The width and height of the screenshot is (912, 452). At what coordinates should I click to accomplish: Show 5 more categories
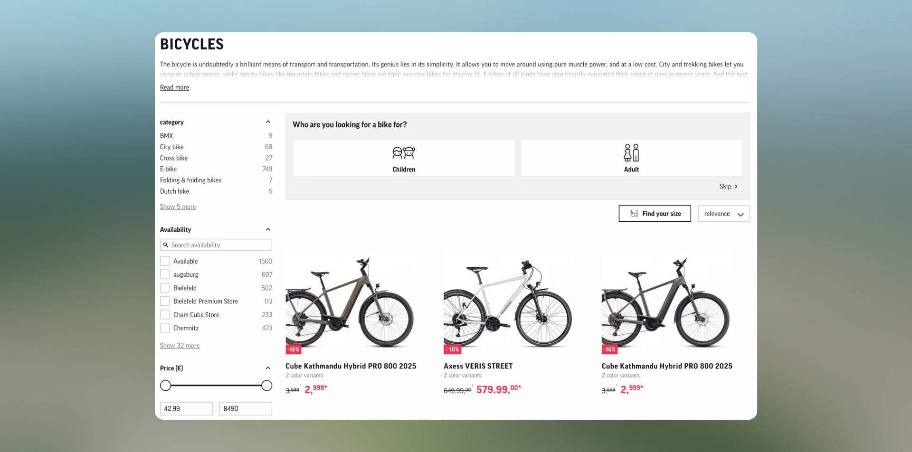pos(178,206)
